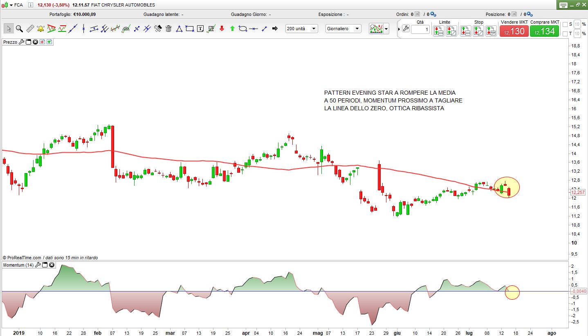Toggle the T percent checkbox
This screenshot has width=588, height=336.
tap(565, 33)
